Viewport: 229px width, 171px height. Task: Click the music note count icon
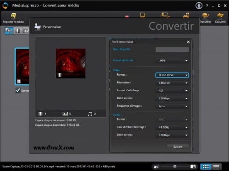(90, 114)
